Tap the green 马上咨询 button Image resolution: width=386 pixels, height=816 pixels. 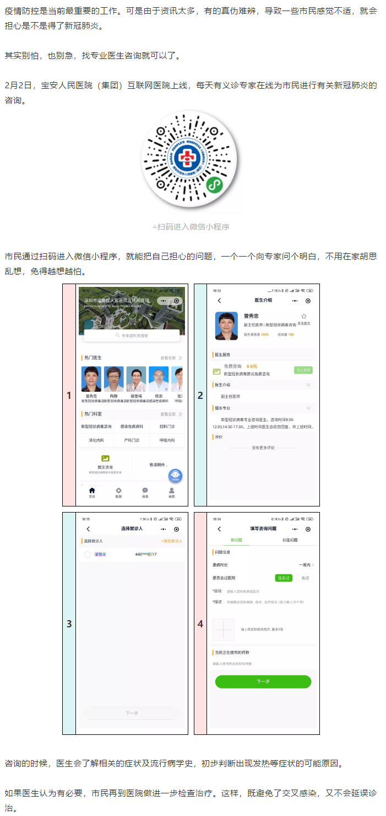(x=303, y=370)
